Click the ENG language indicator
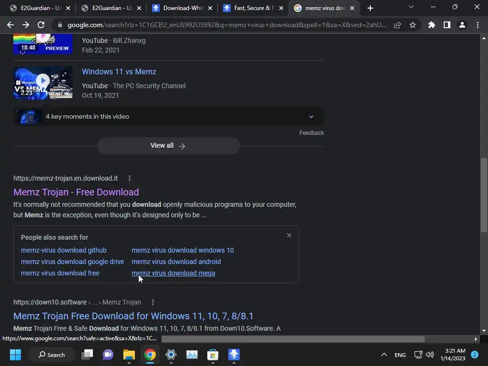 400,355
